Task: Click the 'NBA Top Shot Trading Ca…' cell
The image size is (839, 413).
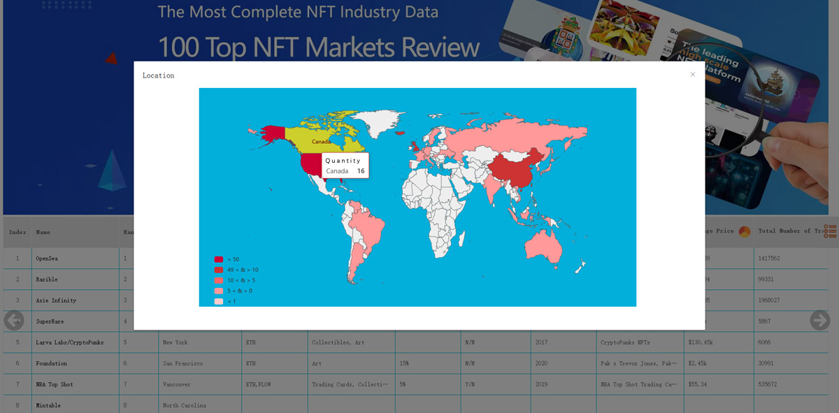Action: point(640,384)
